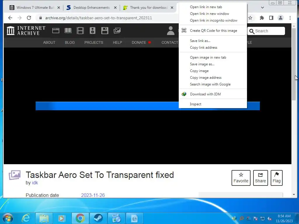The height and width of the screenshot is (224, 299).
Task: Choose Open image in new tab
Action: (x=213, y=57)
